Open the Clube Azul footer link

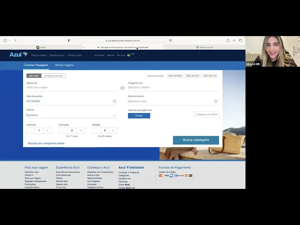pos(124,185)
